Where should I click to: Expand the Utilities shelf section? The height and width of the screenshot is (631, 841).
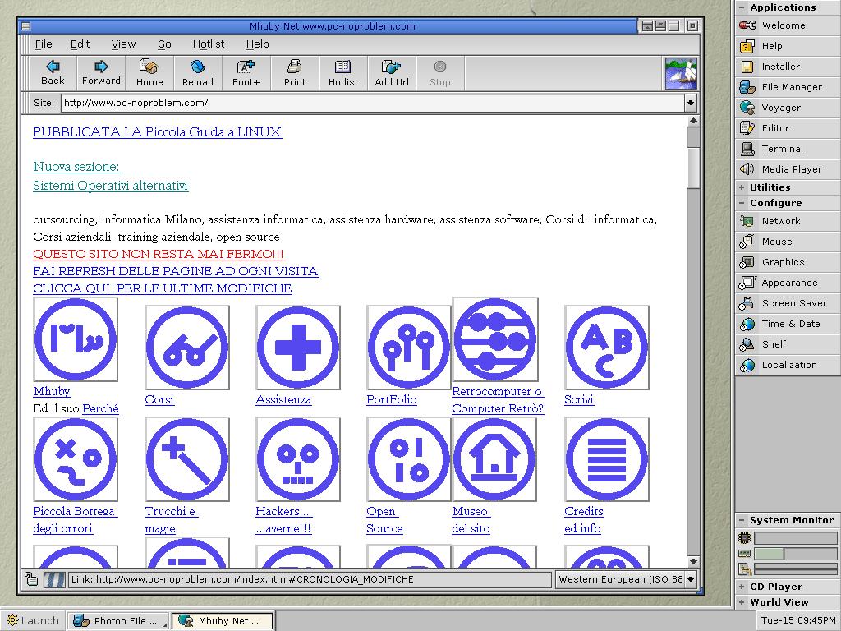click(742, 187)
